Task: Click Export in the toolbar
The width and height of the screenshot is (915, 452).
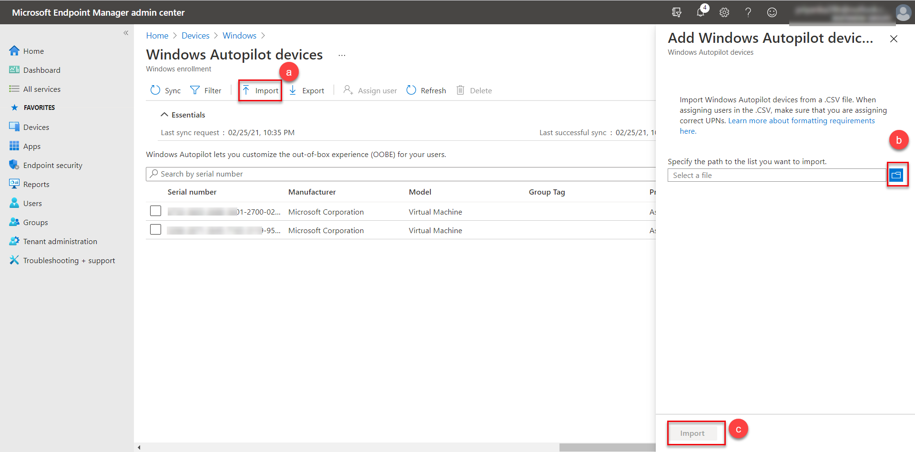Action: (x=306, y=90)
